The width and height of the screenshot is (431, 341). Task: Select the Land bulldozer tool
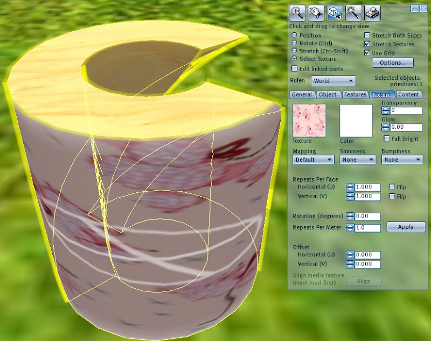point(372,13)
